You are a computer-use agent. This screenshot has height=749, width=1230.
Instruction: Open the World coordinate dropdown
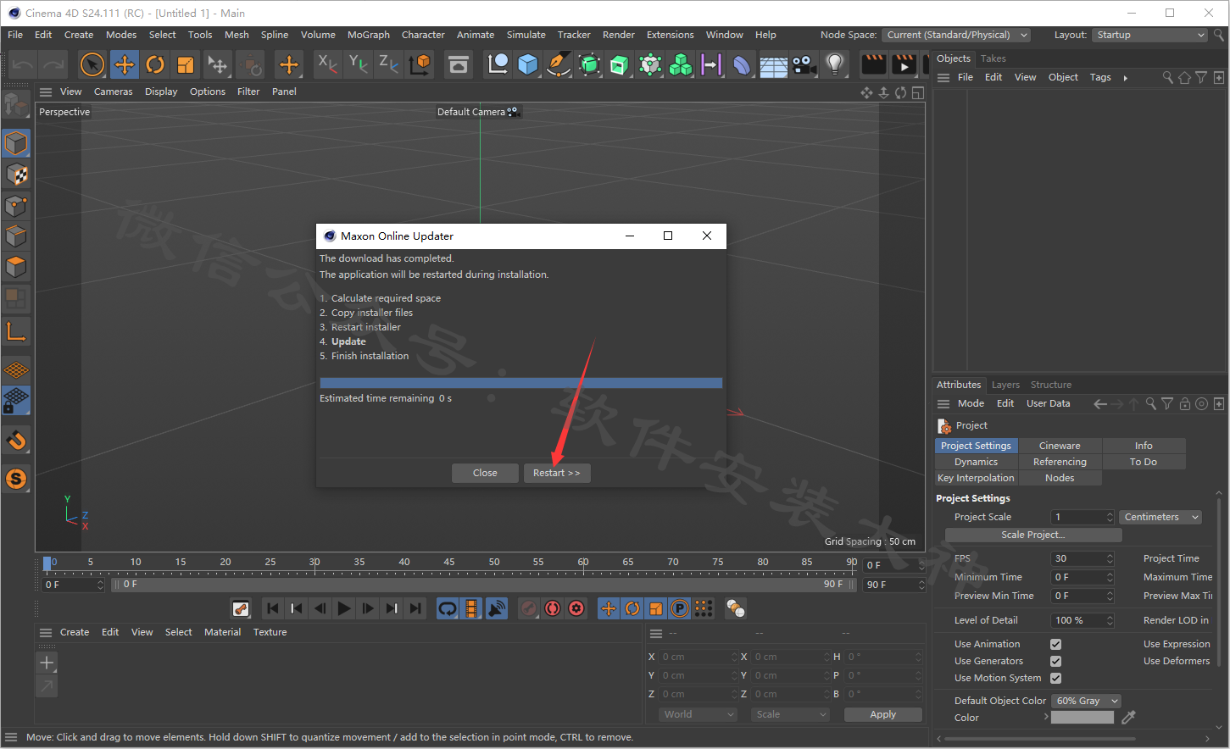[x=698, y=714]
